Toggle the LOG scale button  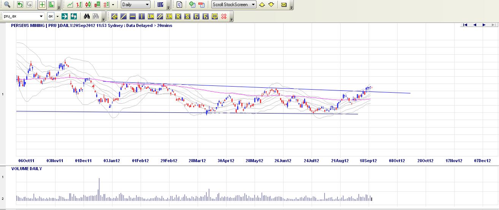[160, 5]
